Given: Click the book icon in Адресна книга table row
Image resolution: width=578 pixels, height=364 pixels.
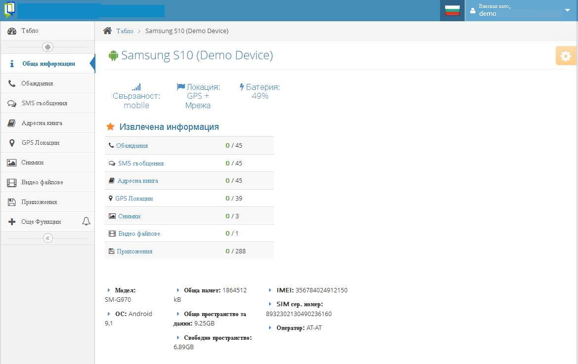Looking at the screenshot, I should [112, 180].
